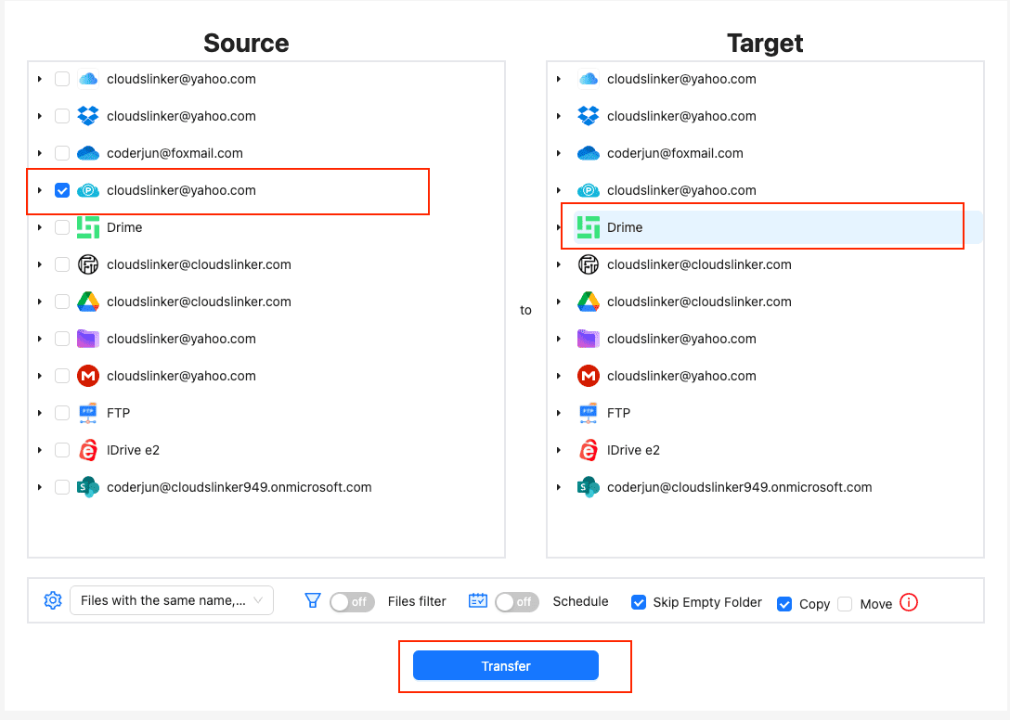Start the Transfer
1010x720 pixels.
point(506,666)
